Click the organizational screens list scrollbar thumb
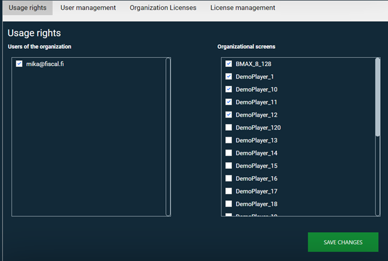This screenshot has height=261, width=388. (x=378, y=97)
